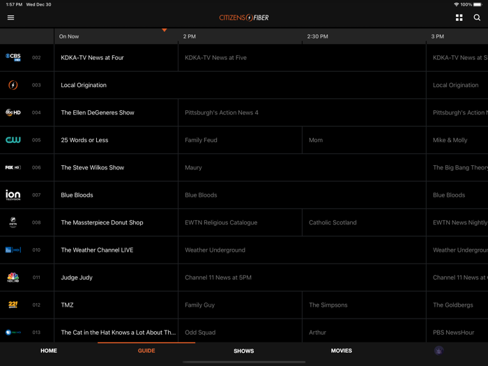Open the TMZ listing
488x366 pixels.
(x=116, y=305)
